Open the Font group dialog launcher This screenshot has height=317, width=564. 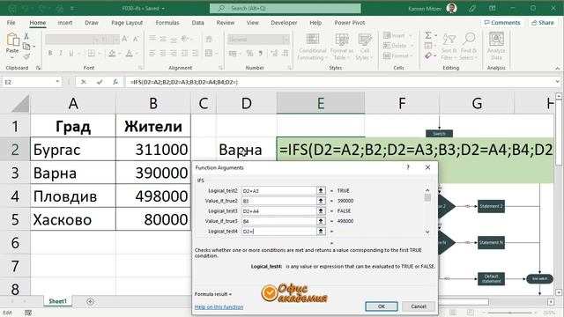[x=141, y=68]
